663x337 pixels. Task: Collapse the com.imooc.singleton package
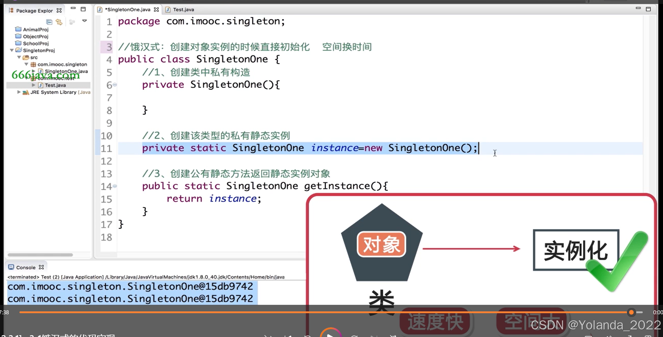26,64
